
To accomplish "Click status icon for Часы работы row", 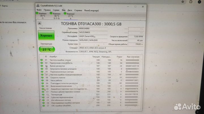I will tap(42, 80).
